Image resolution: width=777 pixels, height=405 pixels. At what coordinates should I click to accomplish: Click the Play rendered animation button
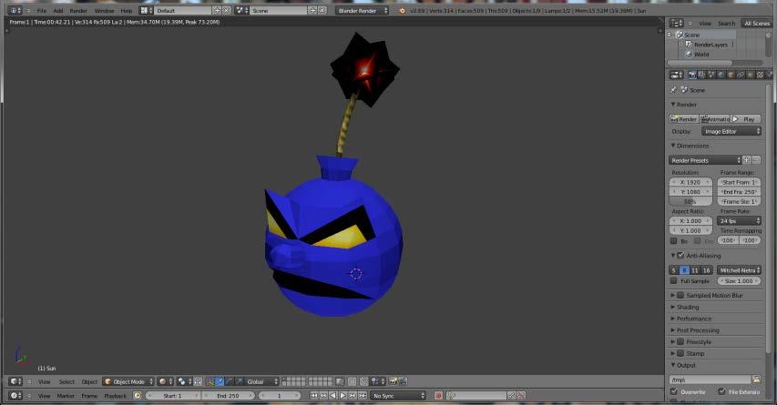[x=746, y=119]
